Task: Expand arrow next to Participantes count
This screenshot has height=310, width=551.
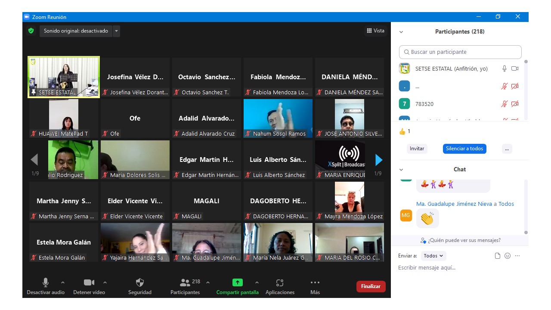Action: 208,282
